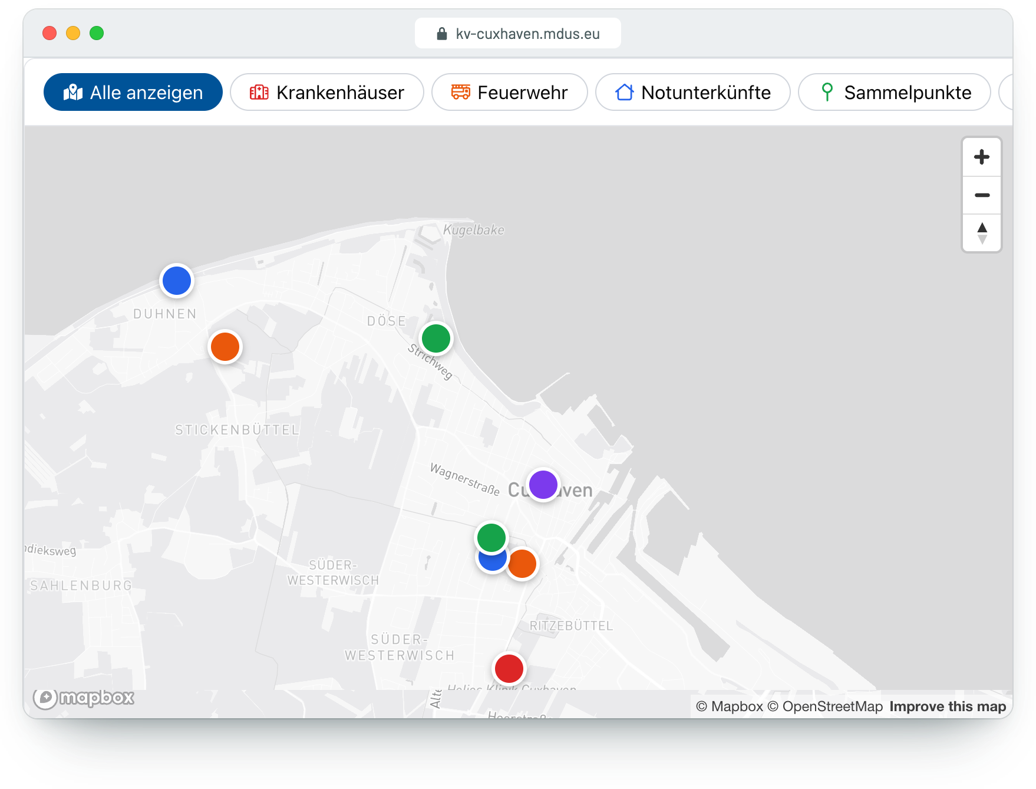Close the browser window with red button
The height and width of the screenshot is (789, 1036).
[50, 33]
